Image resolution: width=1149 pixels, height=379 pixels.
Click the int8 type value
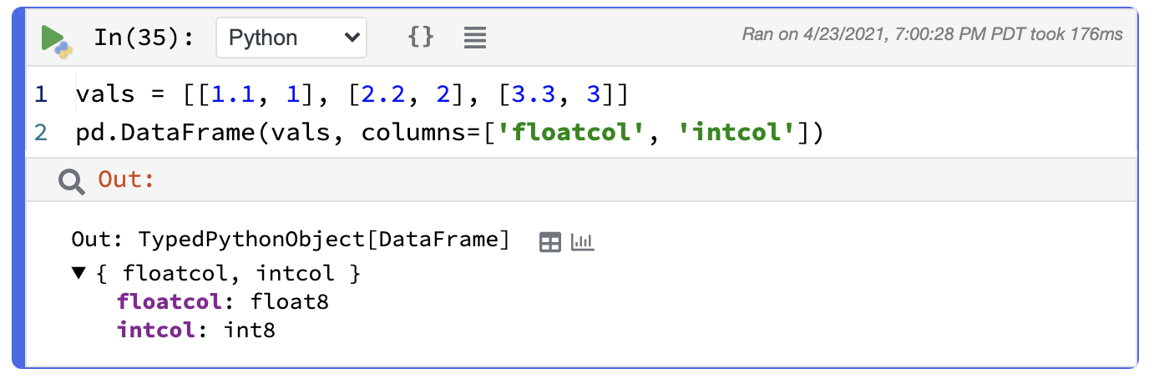pos(250,330)
